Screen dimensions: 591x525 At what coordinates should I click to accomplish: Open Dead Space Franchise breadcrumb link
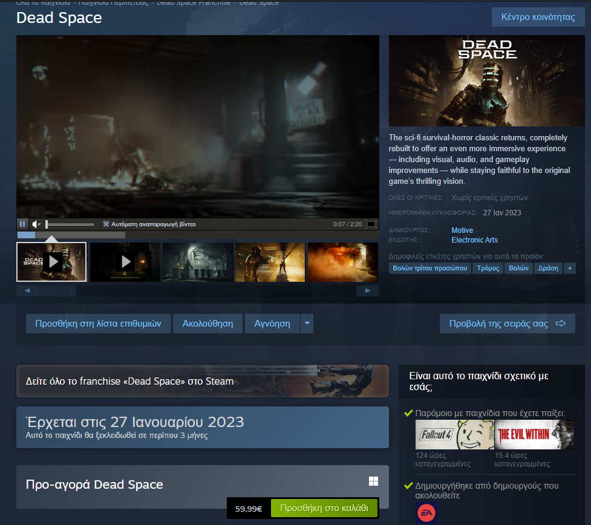coord(194,3)
